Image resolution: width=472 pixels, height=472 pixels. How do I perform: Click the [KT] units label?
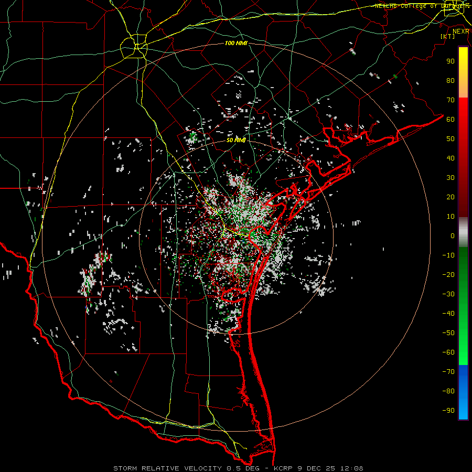(448, 36)
